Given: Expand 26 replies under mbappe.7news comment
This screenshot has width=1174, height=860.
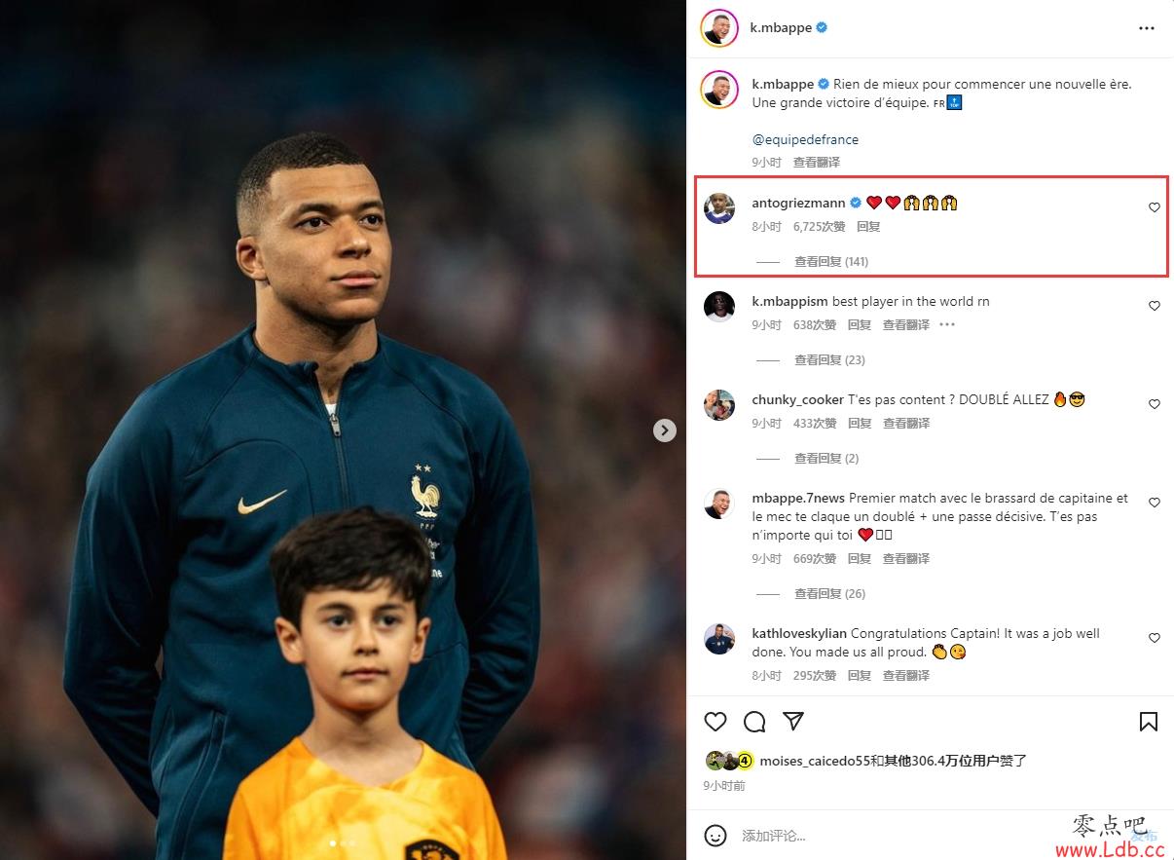Looking at the screenshot, I should tap(829, 593).
